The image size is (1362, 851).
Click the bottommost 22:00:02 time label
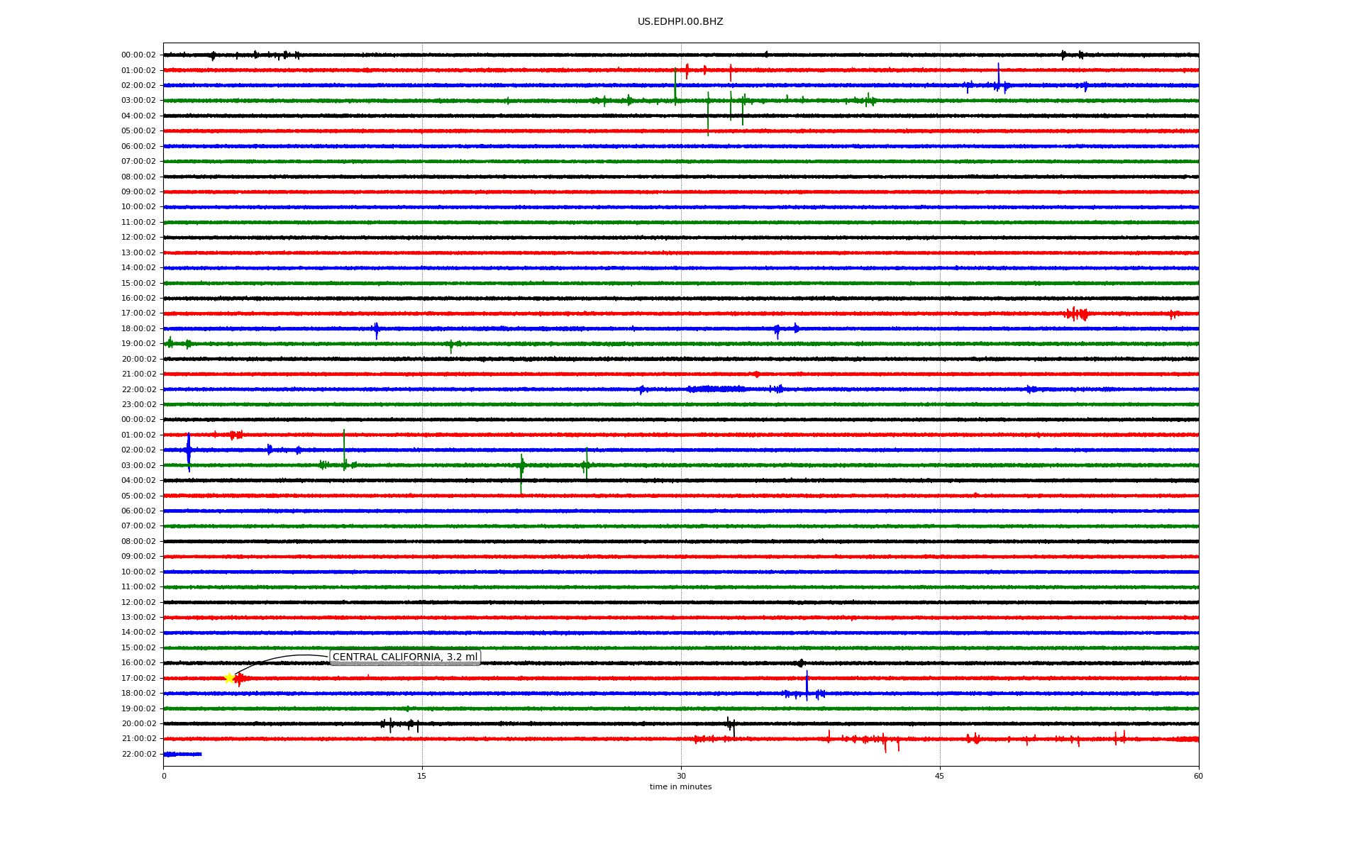pos(138,755)
